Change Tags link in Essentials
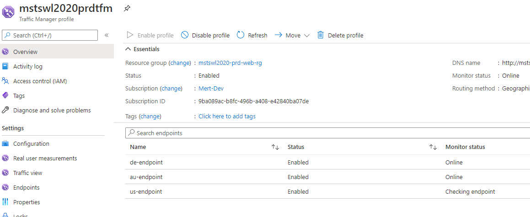The height and width of the screenshot is (217, 530). 150,116
